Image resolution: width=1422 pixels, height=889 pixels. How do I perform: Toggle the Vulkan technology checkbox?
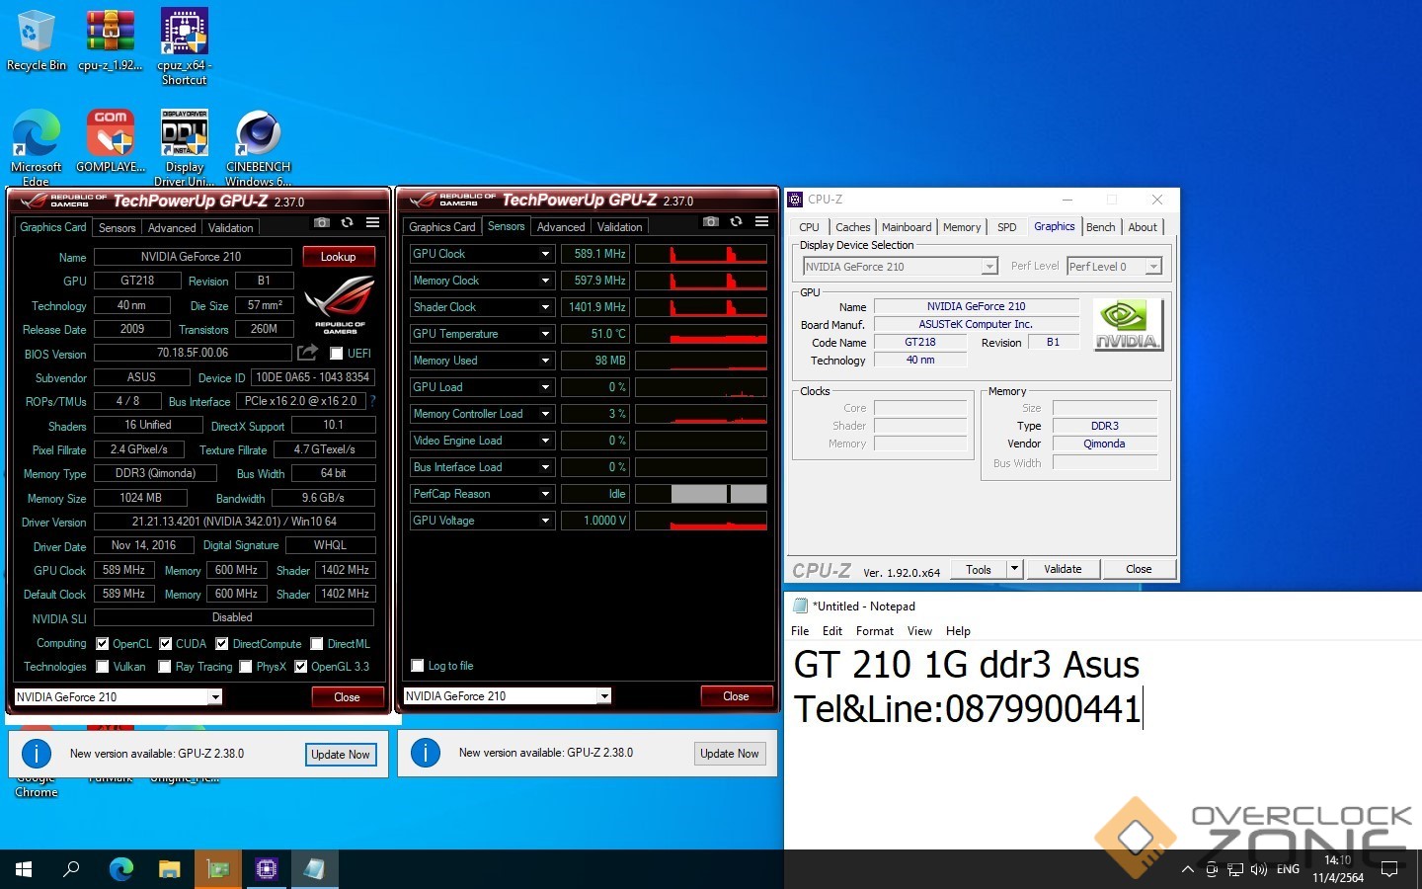[x=103, y=667]
